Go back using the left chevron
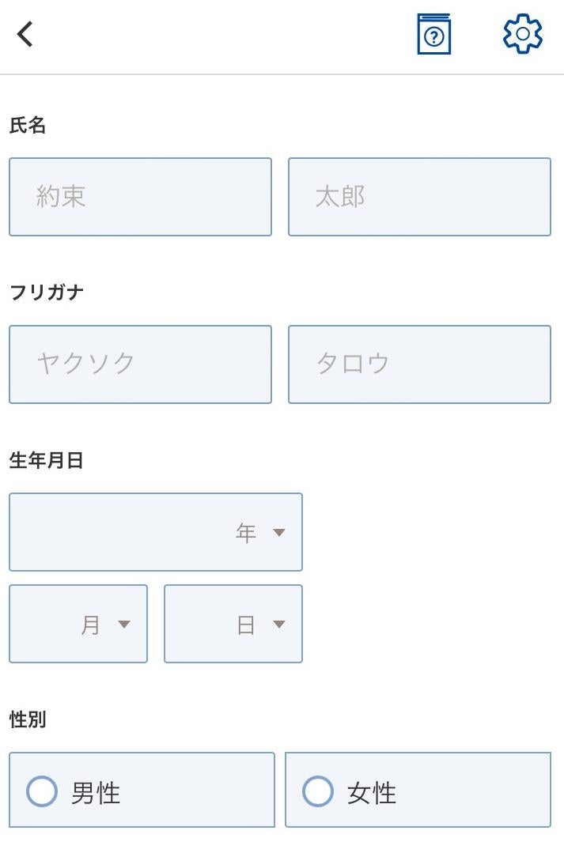Image resolution: width=564 pixels, height=857 pixels. [25, 34]
